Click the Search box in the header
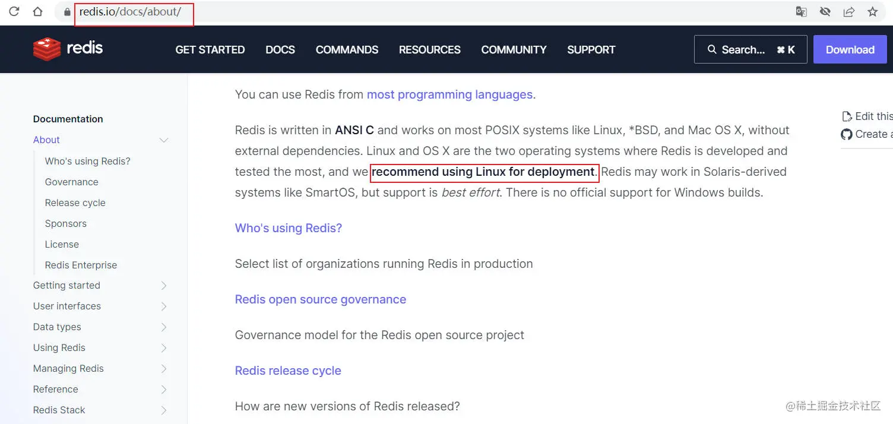The image size is (893, 424). tap(750, 50)
